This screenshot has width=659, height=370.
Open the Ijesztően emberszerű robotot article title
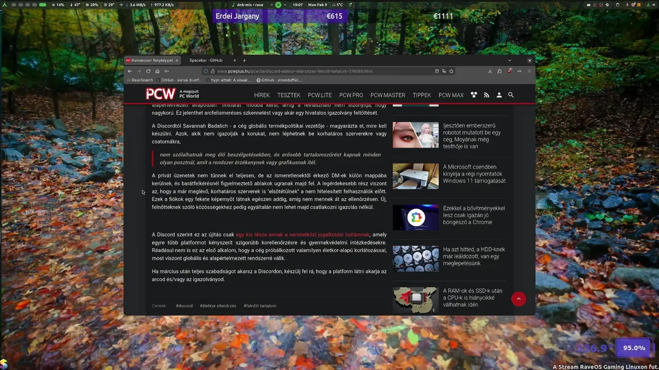[472, 136]
